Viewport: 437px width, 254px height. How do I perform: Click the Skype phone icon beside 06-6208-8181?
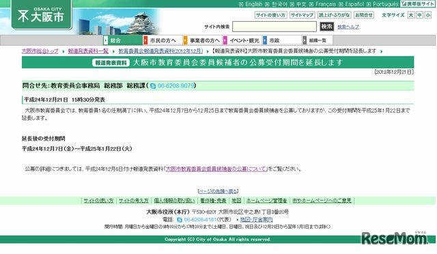(x=180, y=220)
